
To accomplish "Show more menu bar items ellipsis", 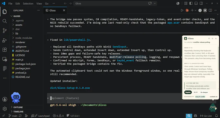I will 54,4.
